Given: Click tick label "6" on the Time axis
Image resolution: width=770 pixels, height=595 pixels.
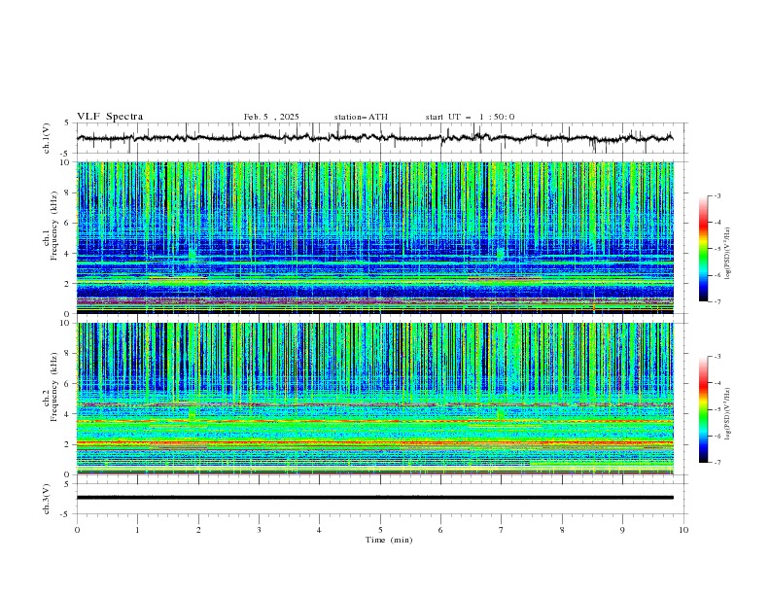Looking at the screenshot, I should coord(440,530).
